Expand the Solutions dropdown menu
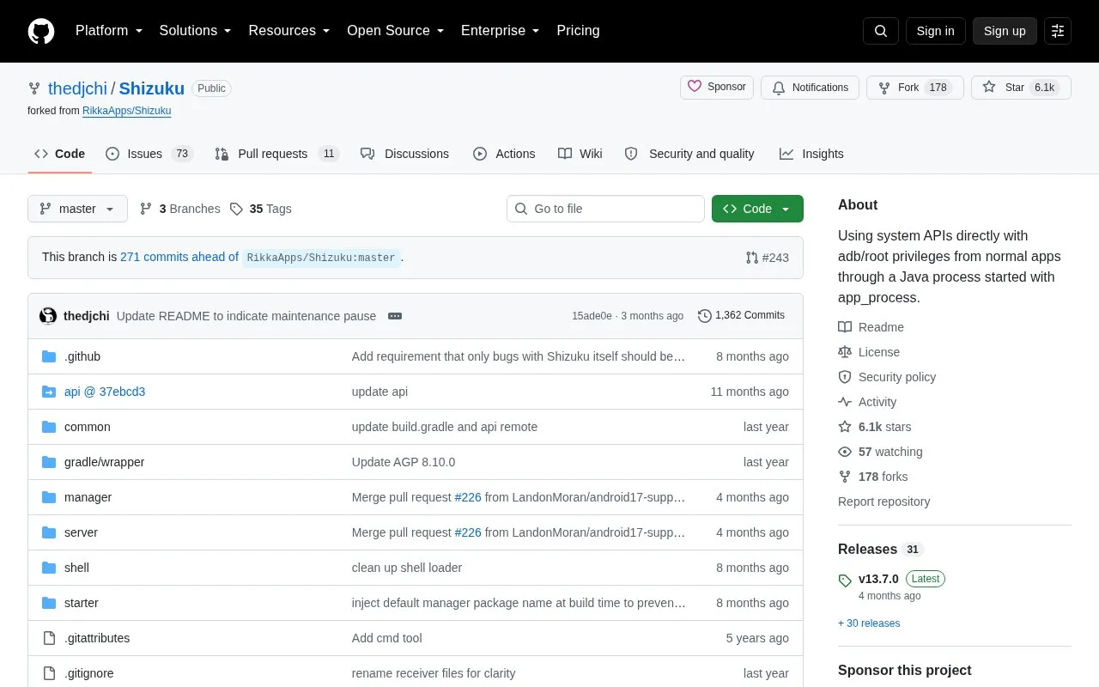 [196, 31]
